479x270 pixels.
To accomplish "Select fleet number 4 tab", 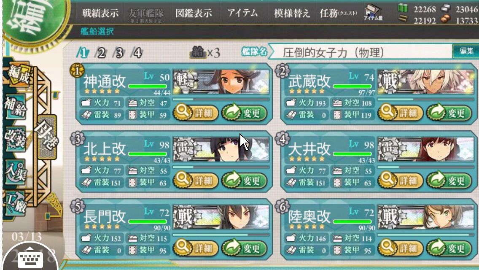I will [x=137, y=53].
